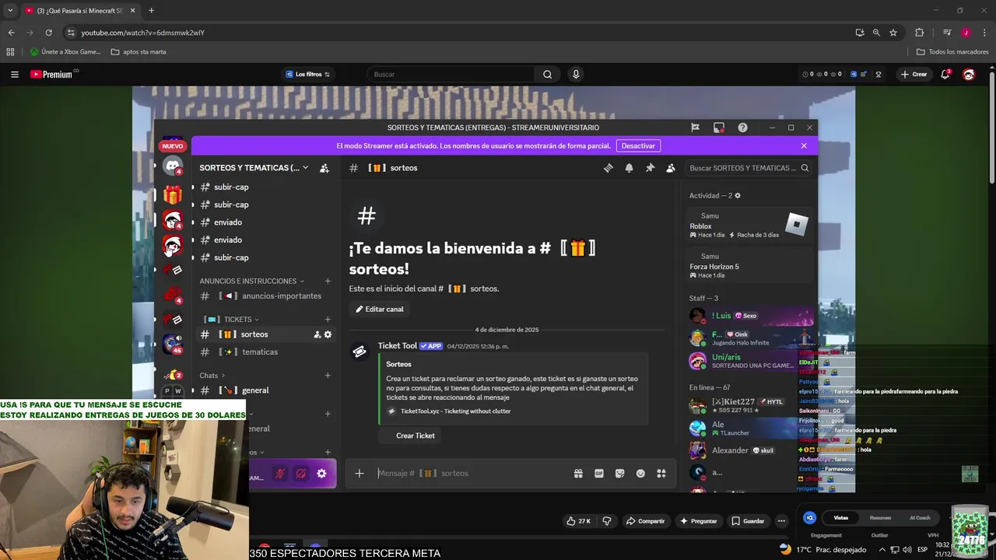This screenshot has width=996, height=560.
Task: Open more actions ellipsis under video
Action: coord(781,521)
